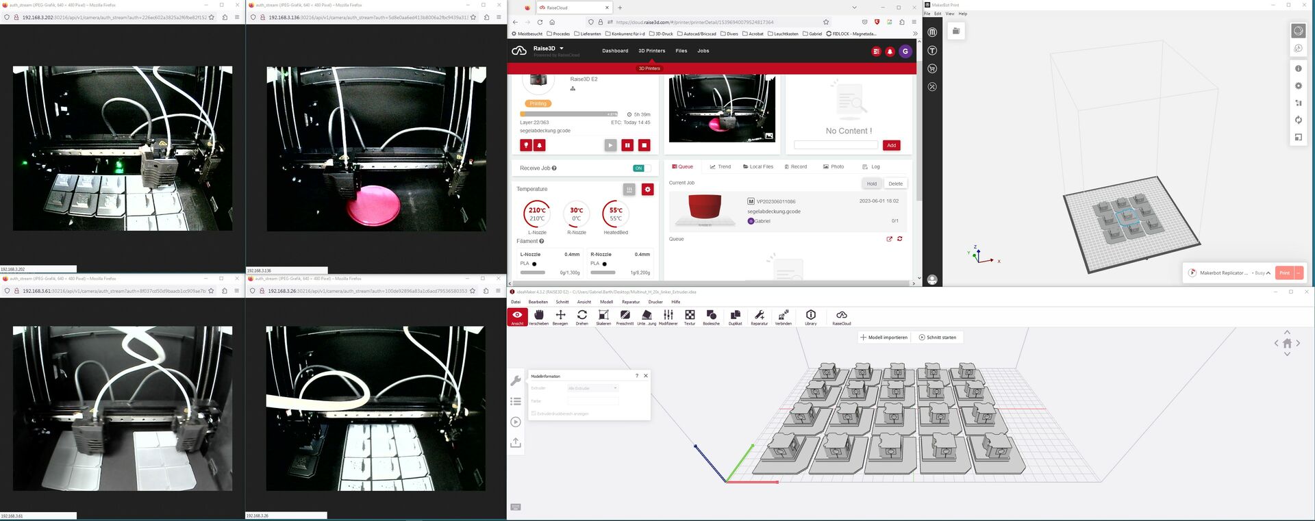Open the Edit menu in MakerBot Print
The image size is (1315, 521).
click(938, 14)
